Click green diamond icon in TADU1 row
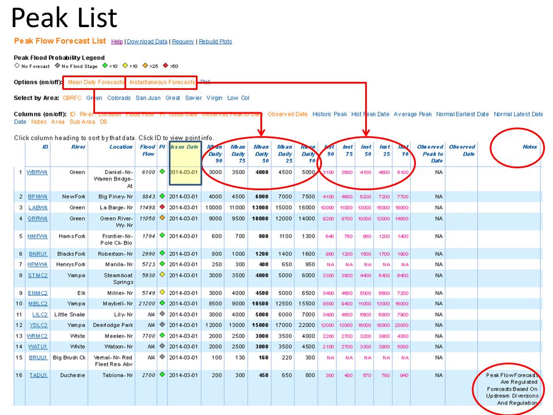553x415 pixels. click(x=162, y=375)
